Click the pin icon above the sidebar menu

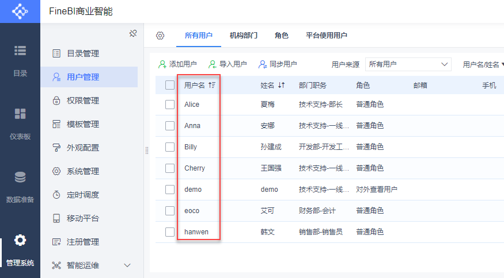coord(132,33)
